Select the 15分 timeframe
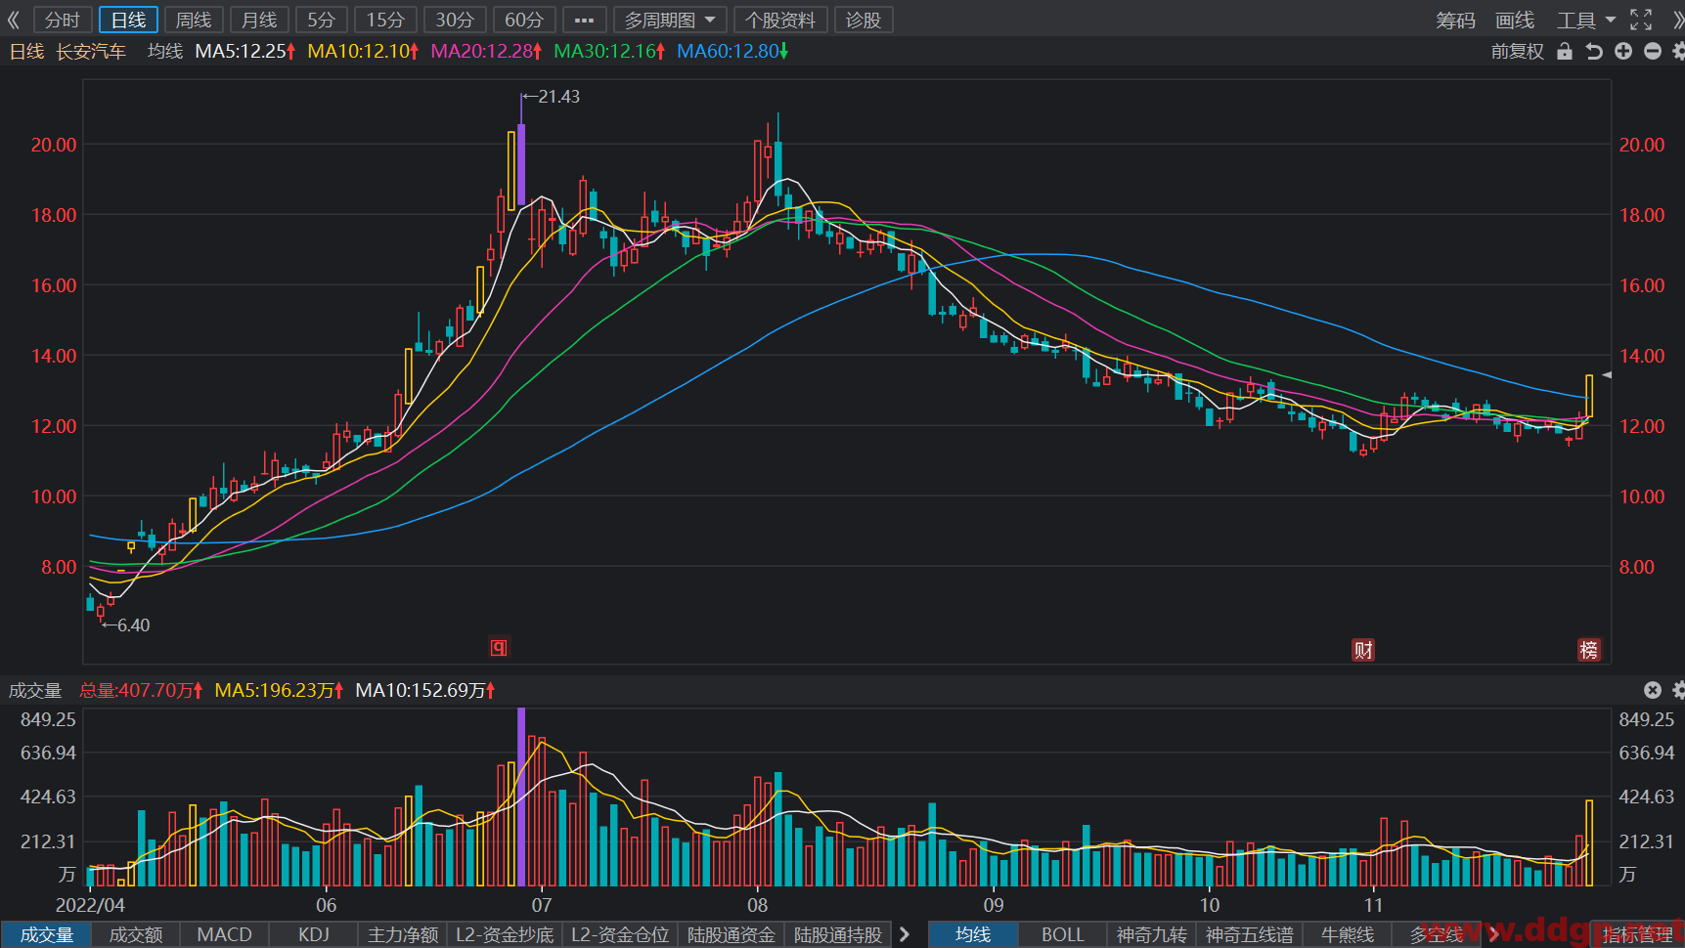Viewport: 1685px width, 948px height. tap(385, 20)
